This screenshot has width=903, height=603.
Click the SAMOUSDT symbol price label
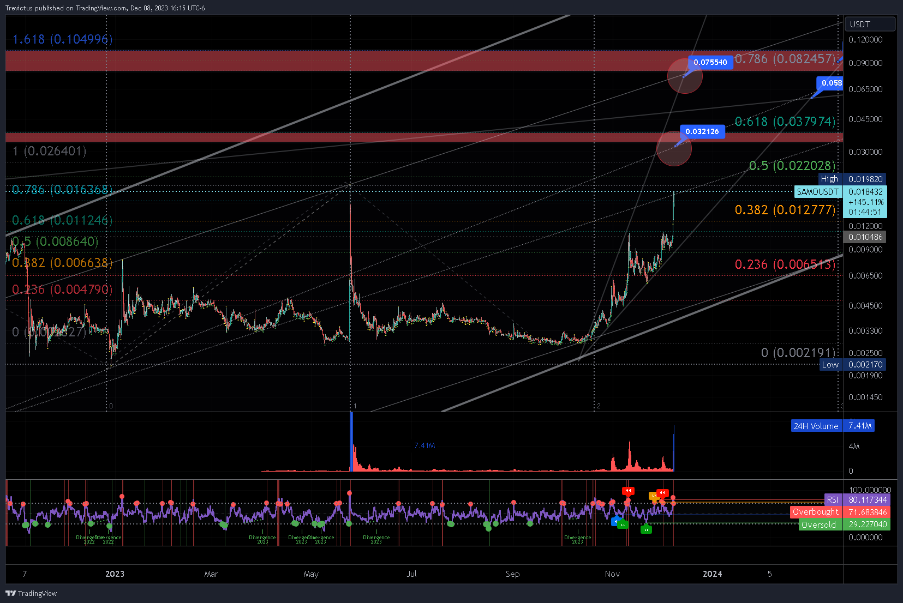click(x=817, y=191)
